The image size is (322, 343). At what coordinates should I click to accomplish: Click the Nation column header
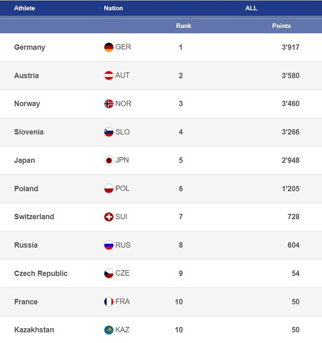[113, 8]
